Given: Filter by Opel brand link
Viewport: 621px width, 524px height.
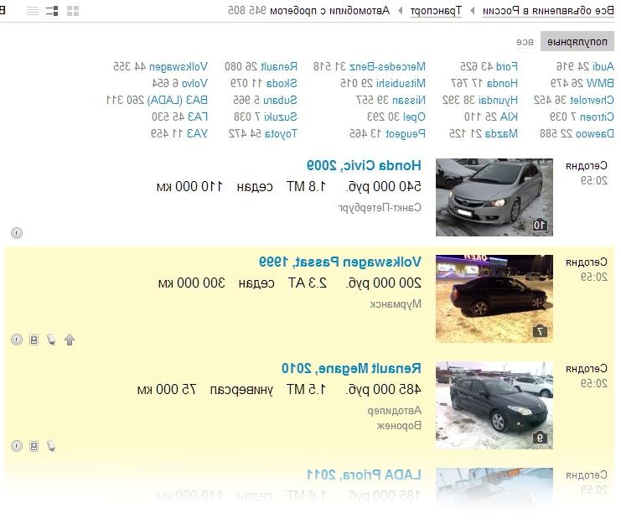Looking at the screenshot, I should pyautogui.click(x=414, y=117).
